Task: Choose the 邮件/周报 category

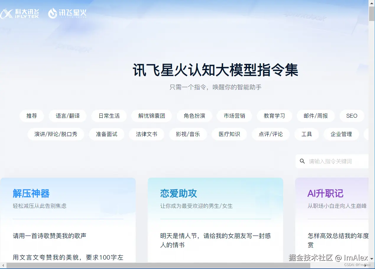Action: click(x=316, y=116)
